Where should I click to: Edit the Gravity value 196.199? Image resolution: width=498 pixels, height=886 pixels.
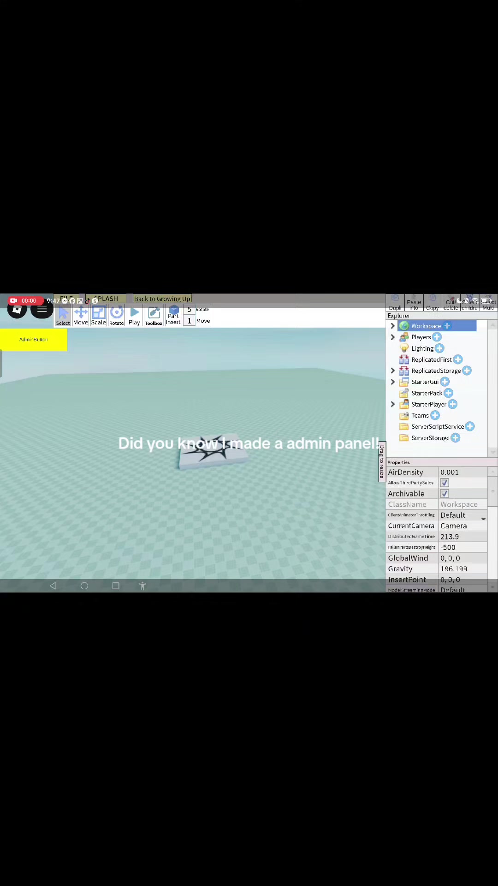click(463, 569)
